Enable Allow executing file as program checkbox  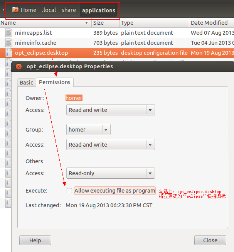coord(69,191)
